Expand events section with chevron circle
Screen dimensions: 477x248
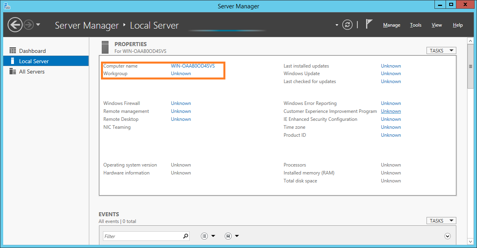(x=448, y=236)
